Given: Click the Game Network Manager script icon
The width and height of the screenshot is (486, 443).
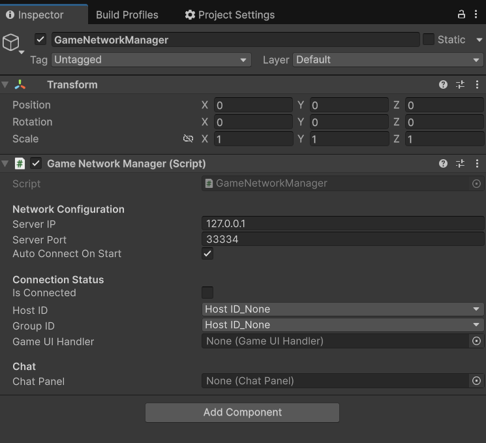Looking at the screenshot, I should pos(20,163).
